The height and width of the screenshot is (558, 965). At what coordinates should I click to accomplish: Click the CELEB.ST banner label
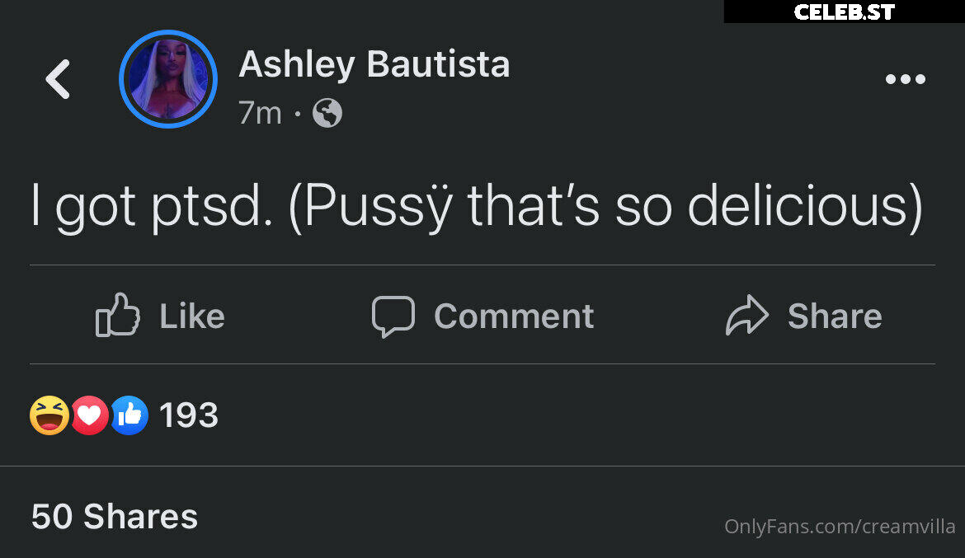click(845, 12)
